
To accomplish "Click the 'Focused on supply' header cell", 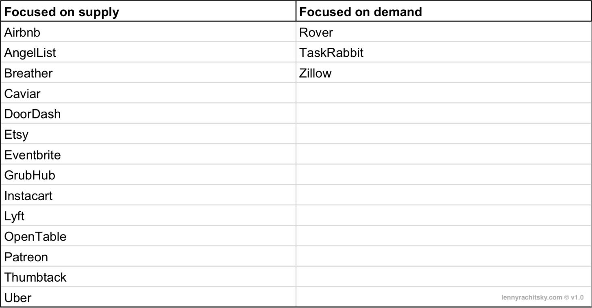I will [148, 11].
